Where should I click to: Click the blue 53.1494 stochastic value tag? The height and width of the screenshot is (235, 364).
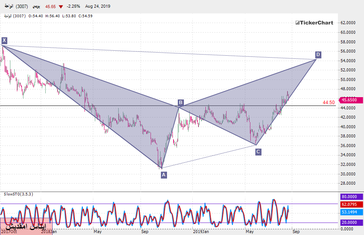pos(351,212)
